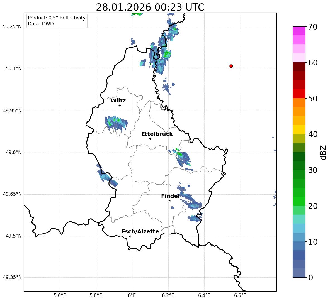
Task: Click the 6°E longitude label
Action: tap(132, 295)
